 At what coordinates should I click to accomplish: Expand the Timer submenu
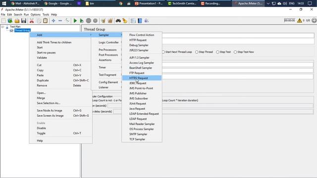click(x=106, y=67)
